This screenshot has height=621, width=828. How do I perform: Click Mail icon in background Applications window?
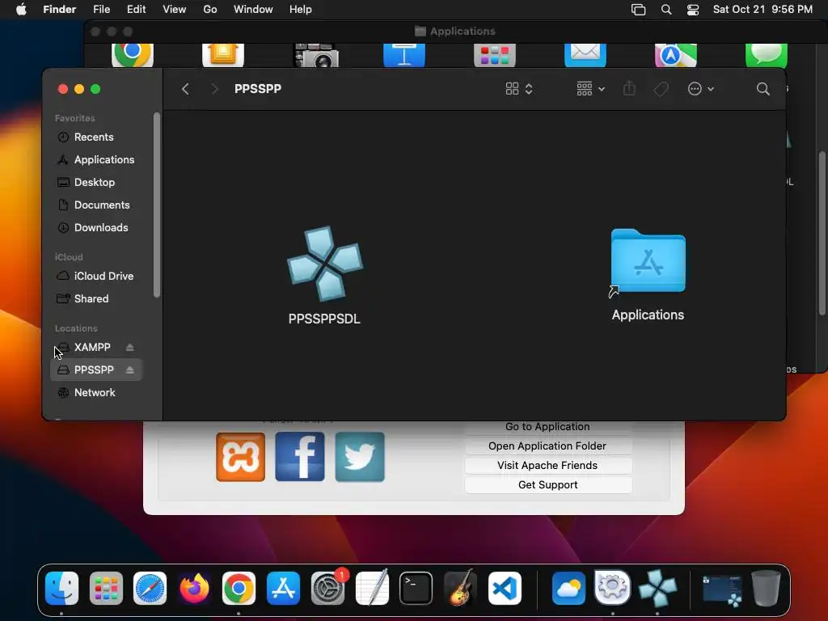coord(585,54)
